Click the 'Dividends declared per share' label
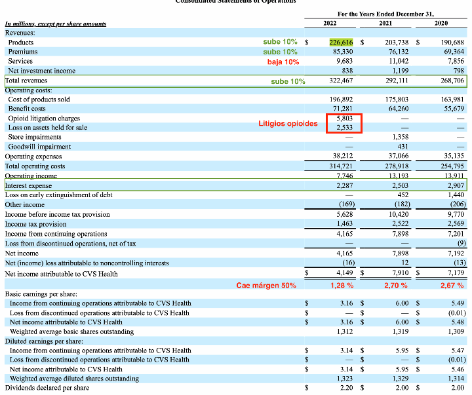 pyautogui.click(x=48, y=388)
